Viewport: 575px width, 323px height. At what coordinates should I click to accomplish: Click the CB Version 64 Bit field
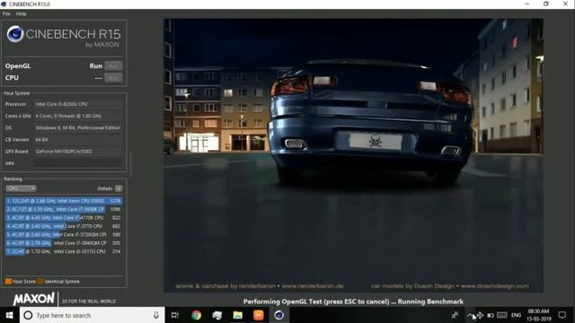[x=78, y=140]
